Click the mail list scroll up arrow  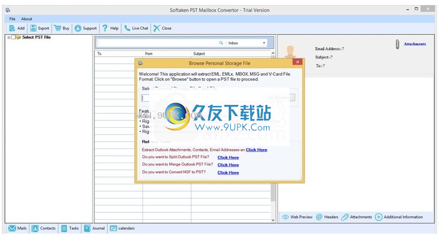coord(273,53)
